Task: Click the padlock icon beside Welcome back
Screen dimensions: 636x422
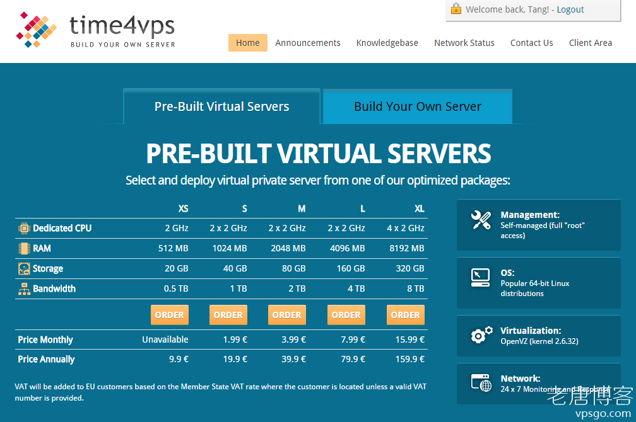Action: (456, 8)
